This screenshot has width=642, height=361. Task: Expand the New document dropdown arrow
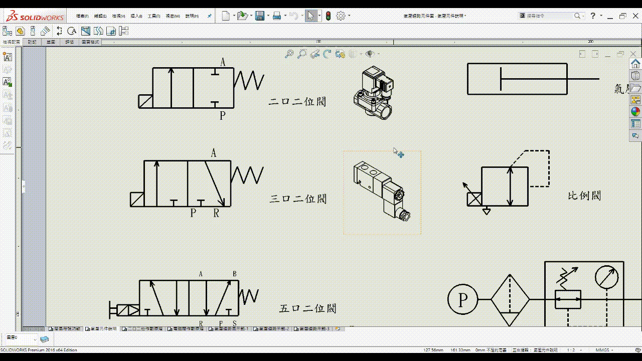coord(234,16)
